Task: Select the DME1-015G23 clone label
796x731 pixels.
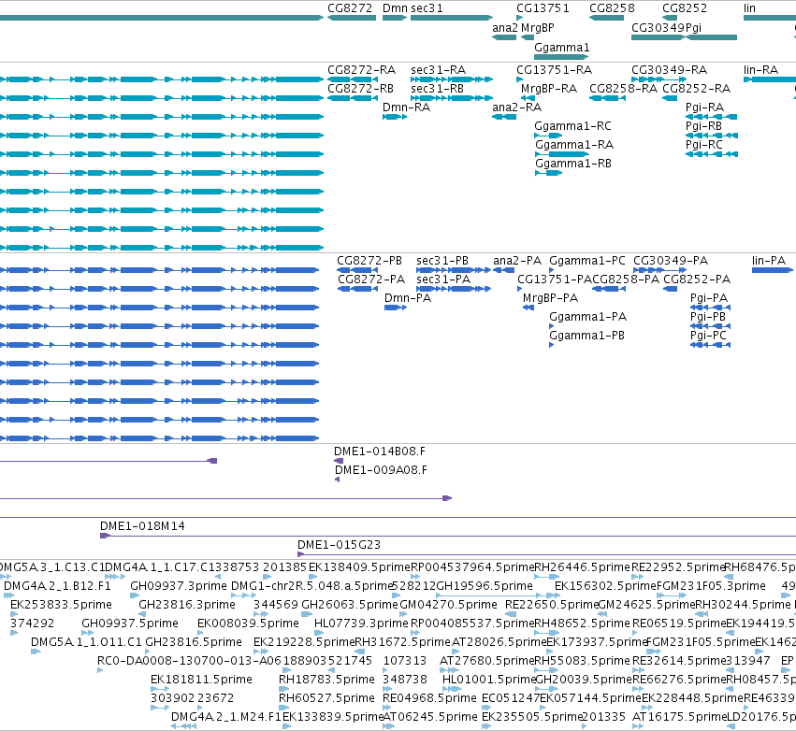Action: [339, 545]
